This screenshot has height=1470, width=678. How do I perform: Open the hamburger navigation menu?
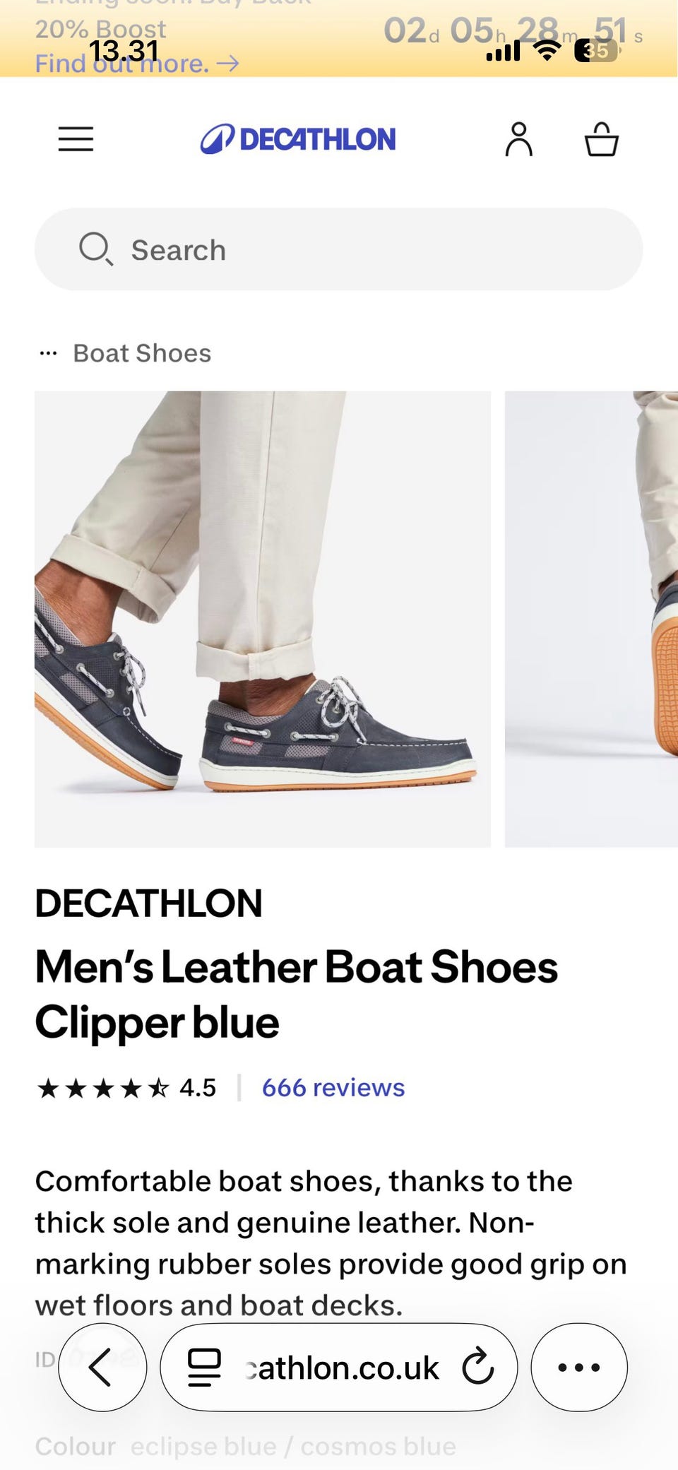(x=76, y=139)
